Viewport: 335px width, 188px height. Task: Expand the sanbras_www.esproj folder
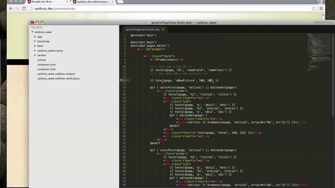35,51
